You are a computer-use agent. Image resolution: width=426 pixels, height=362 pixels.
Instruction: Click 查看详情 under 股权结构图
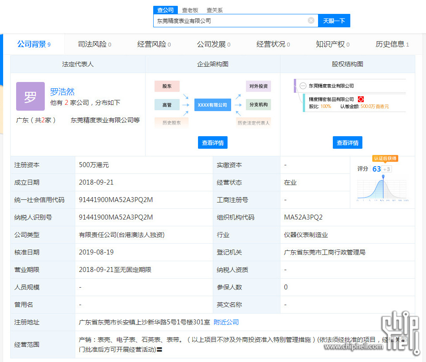pos(348,142)
